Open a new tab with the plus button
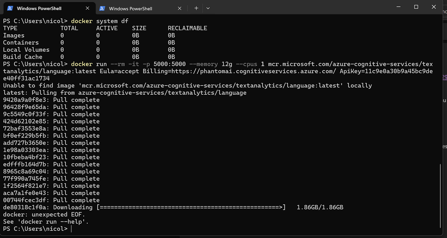 [x=196, y=8]
